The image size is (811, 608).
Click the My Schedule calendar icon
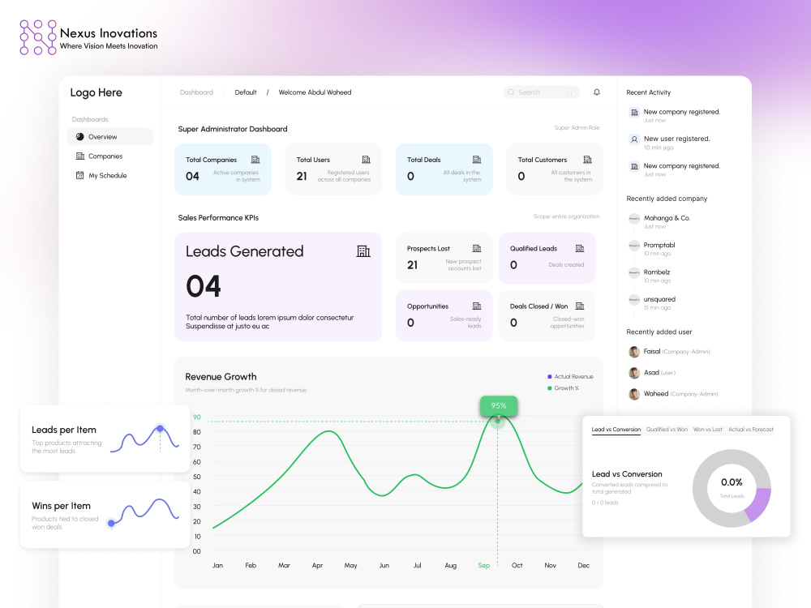point(79,175)
